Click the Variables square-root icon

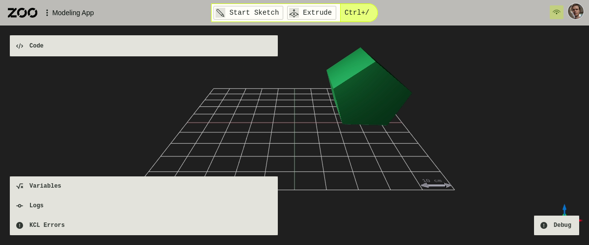(20, 186)
